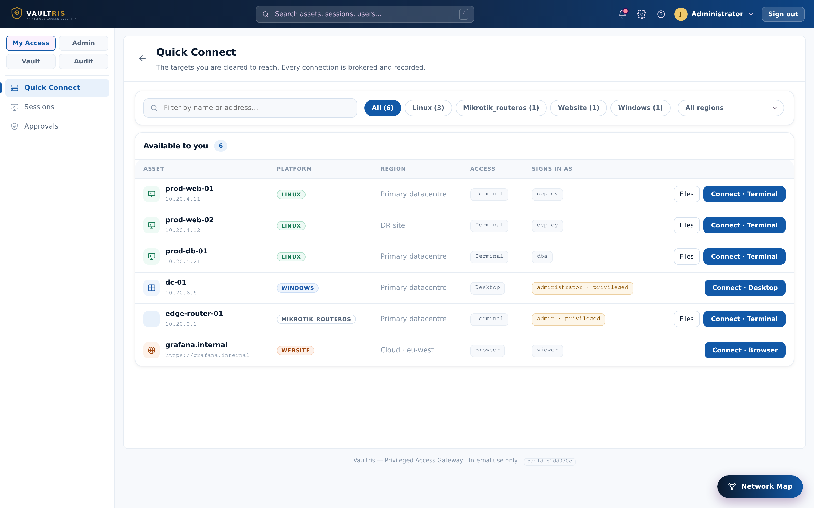Switch to Vault tab
814x508 pixels.
tap(31, 61)
